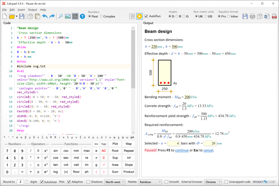Insert Greek letter alpha
Screen dimensions: 279x186
[x=21, y=137]
